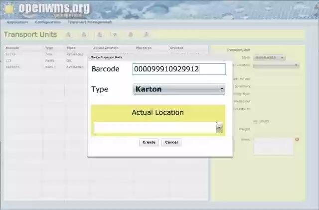Viewport: 319px width, 210px height.
Task: Click the errors text area in side panel
Action: coord(273,146)
